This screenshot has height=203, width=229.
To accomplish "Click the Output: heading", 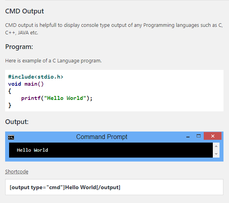I will click(17, 122).
